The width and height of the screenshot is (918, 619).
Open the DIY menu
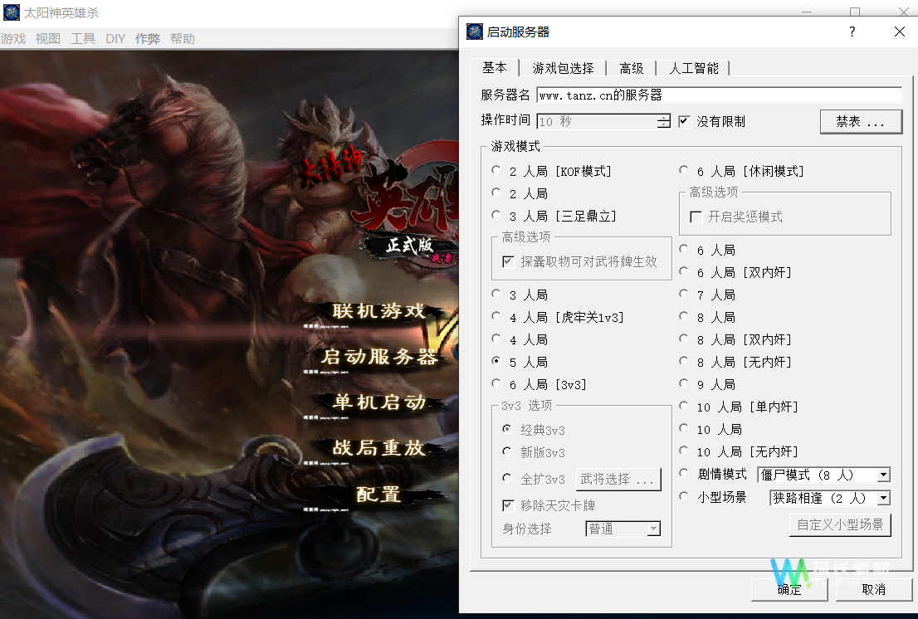click(115, 39)
